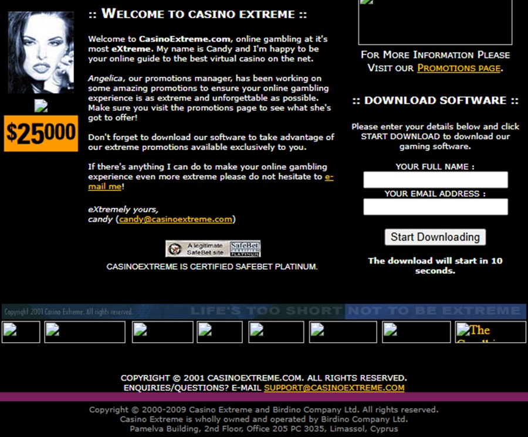The width and height of the screenshot is (528, 437).
Task: Click the italic 'Angelica' name in paragraph
Action: click(x=106, y=78)
